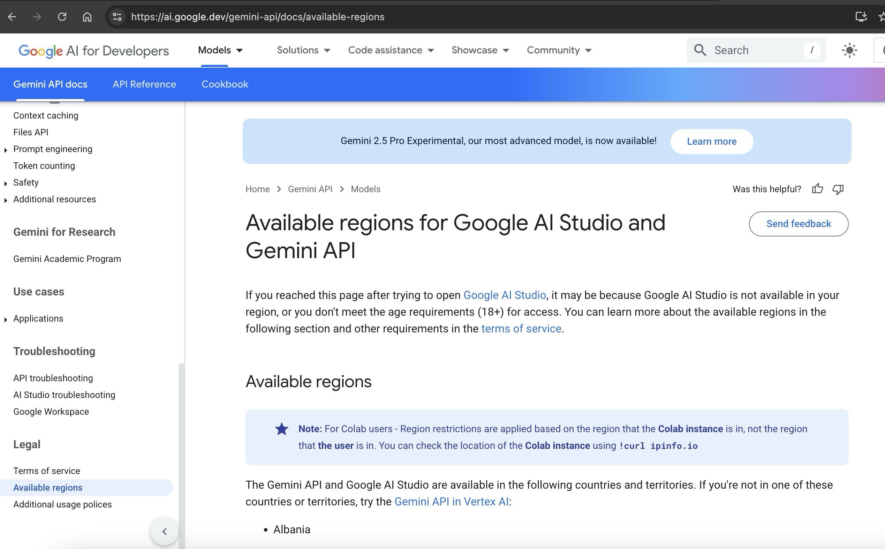Image resolution: width=885 pixels, height=549 pixels.
Task: Collapse sidebar with the chevron button
Action: click(165, 531)
